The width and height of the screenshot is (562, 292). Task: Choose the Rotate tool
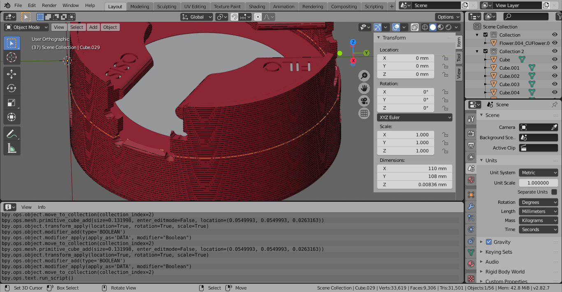tap(12, 89)
